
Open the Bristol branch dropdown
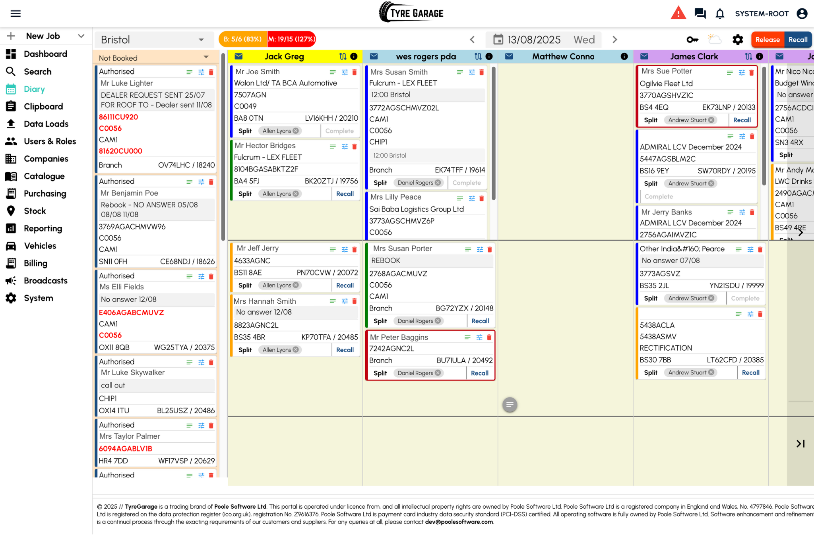pyautogui.click(x=155, y=40)
